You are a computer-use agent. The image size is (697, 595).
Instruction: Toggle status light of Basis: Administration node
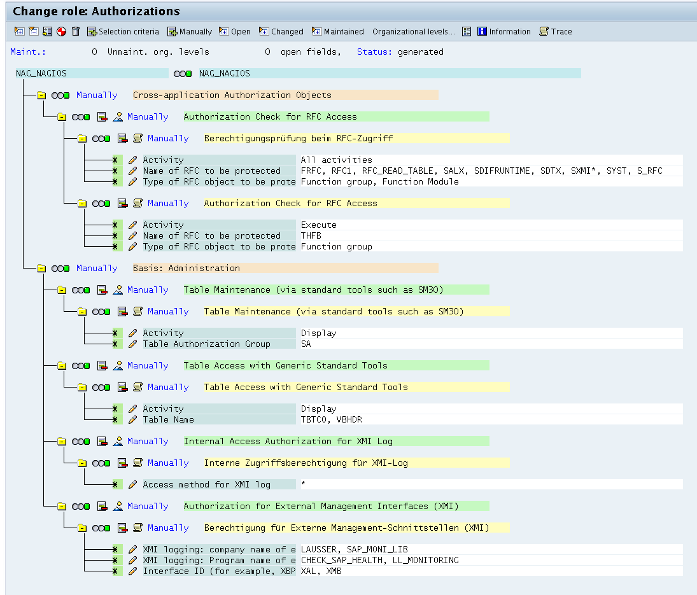60,268
